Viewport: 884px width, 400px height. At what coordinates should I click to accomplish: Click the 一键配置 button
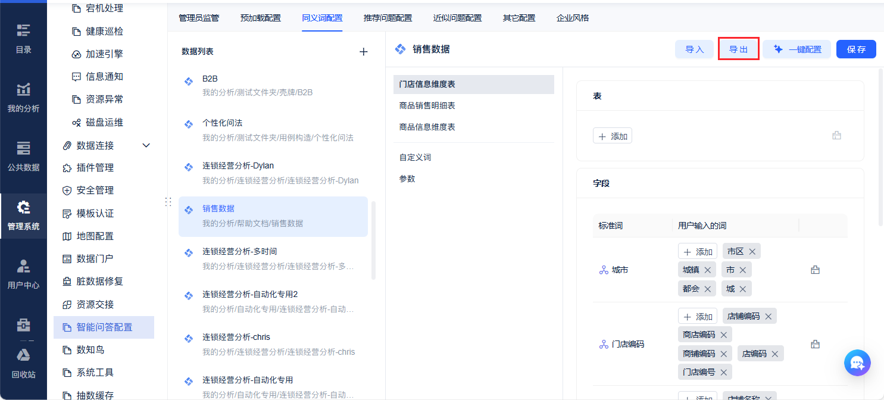tap(796, 49)
